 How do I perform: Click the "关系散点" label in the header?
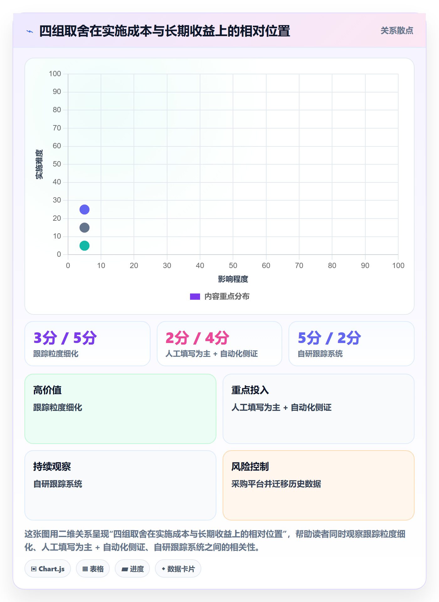point(397,31)
